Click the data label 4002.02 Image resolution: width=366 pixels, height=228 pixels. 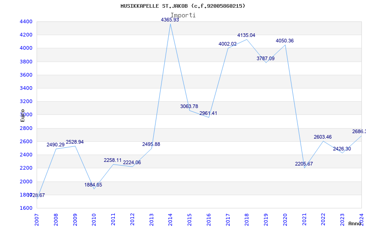click(227, 44)
